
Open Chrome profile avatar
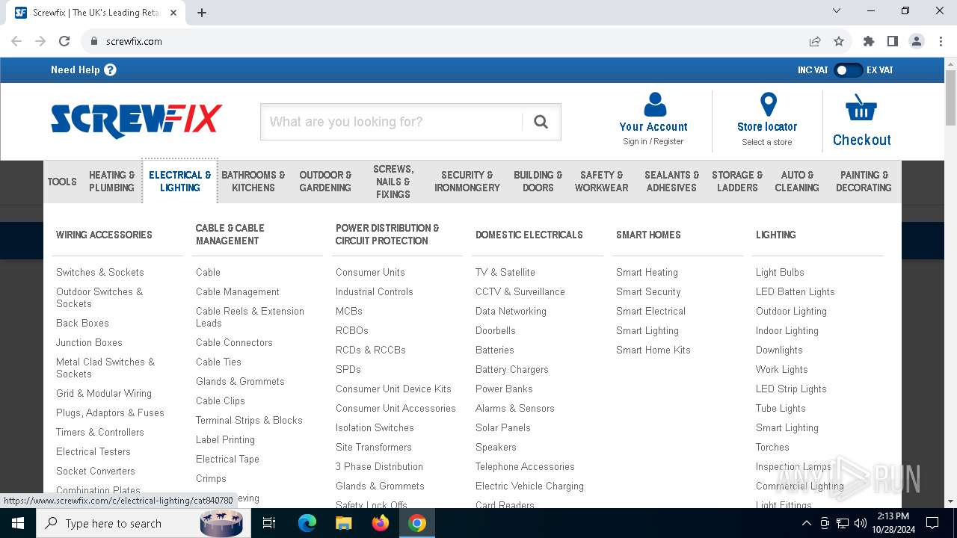click(x=917, y=41)
